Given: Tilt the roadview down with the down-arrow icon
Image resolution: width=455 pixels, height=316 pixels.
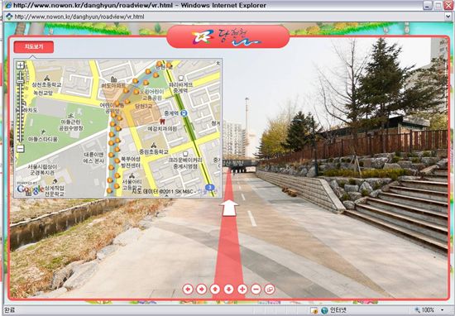Looking at the screenshot, I should coord(228,289).
